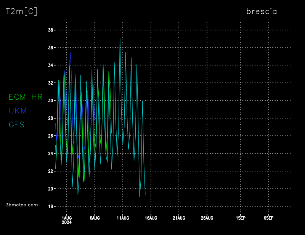
Task: Click the ECM HR legend label
Action: click(x=26, y=97)
